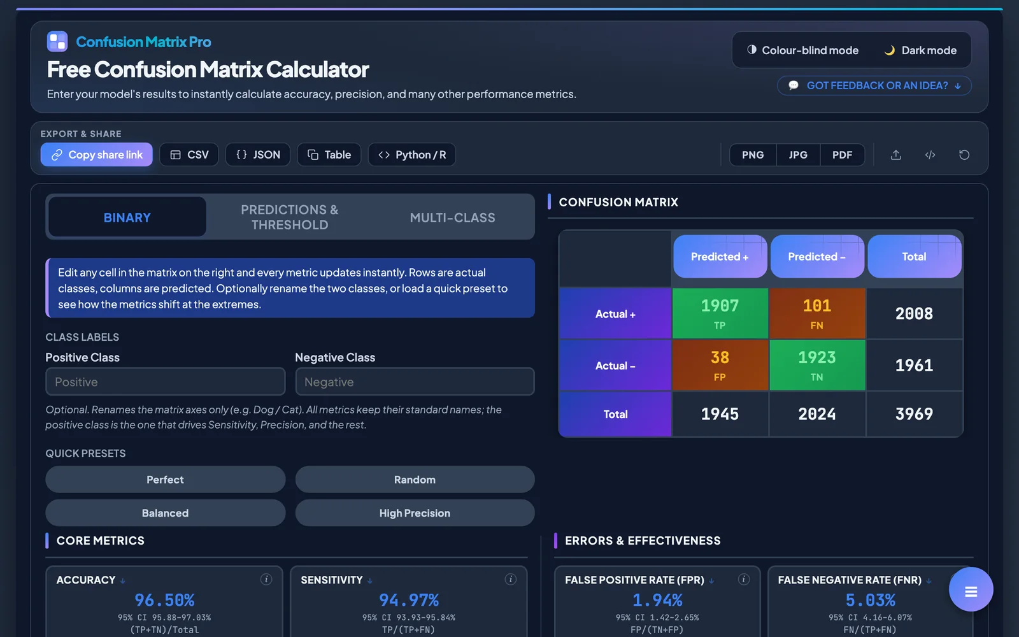Screen dimensions: 1019x637
Task: Export results as CSV
Action: pos(189,155)
